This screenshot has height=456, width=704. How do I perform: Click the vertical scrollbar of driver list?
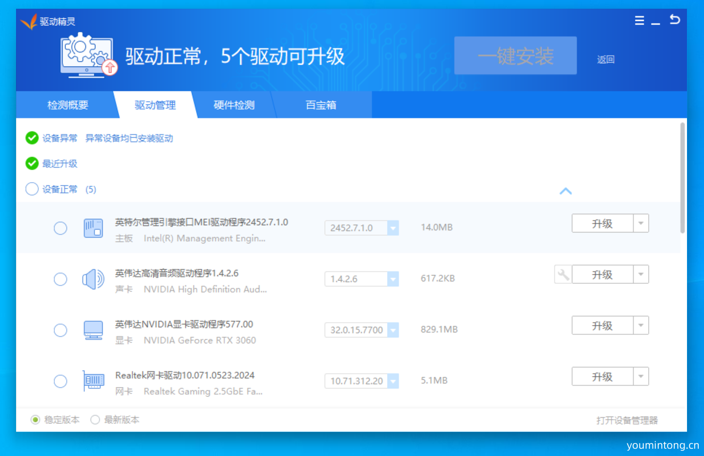click(683, 178)
